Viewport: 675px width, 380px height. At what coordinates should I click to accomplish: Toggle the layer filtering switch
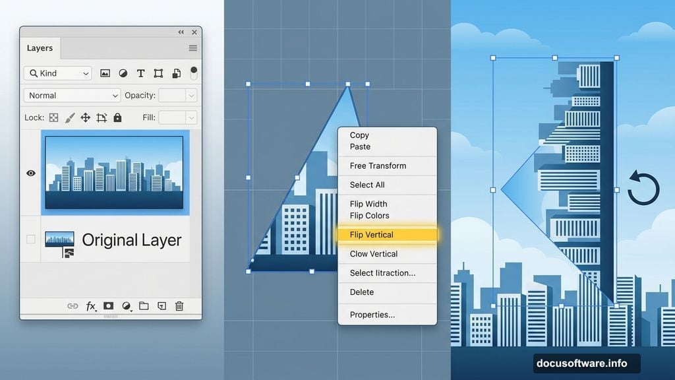pos(194,73)
